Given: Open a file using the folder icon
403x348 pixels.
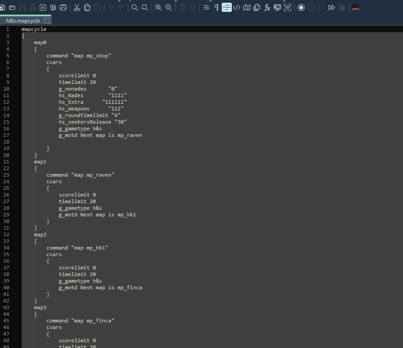Looking at the screenshot, I should pos(12,8).
